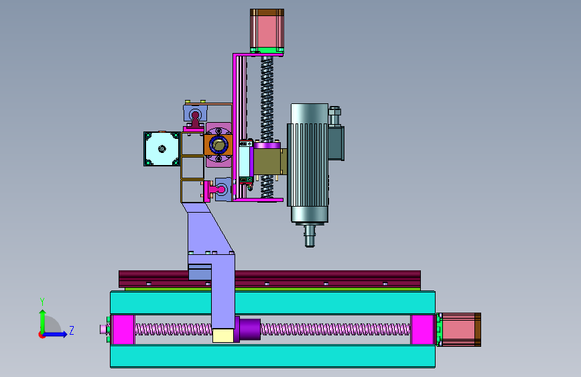The image size is (581, 377).
Task: Click the purple ball nut on lead screw
Action: (x=250, y=329)
